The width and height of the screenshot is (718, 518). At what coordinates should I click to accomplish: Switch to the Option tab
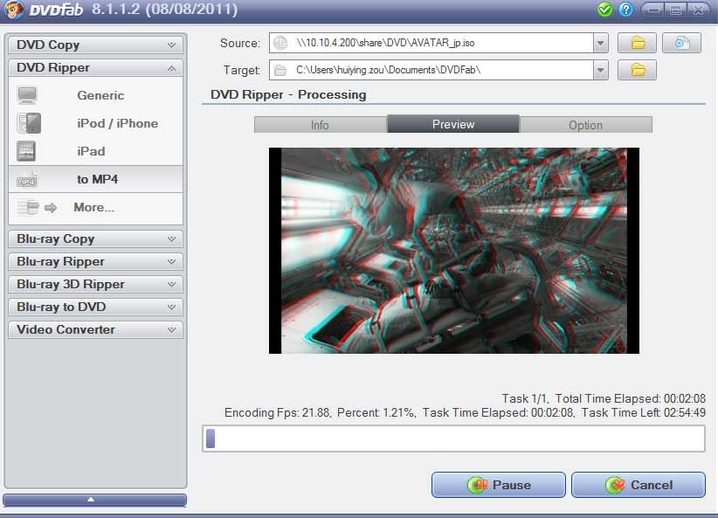(x=585, y=125)
